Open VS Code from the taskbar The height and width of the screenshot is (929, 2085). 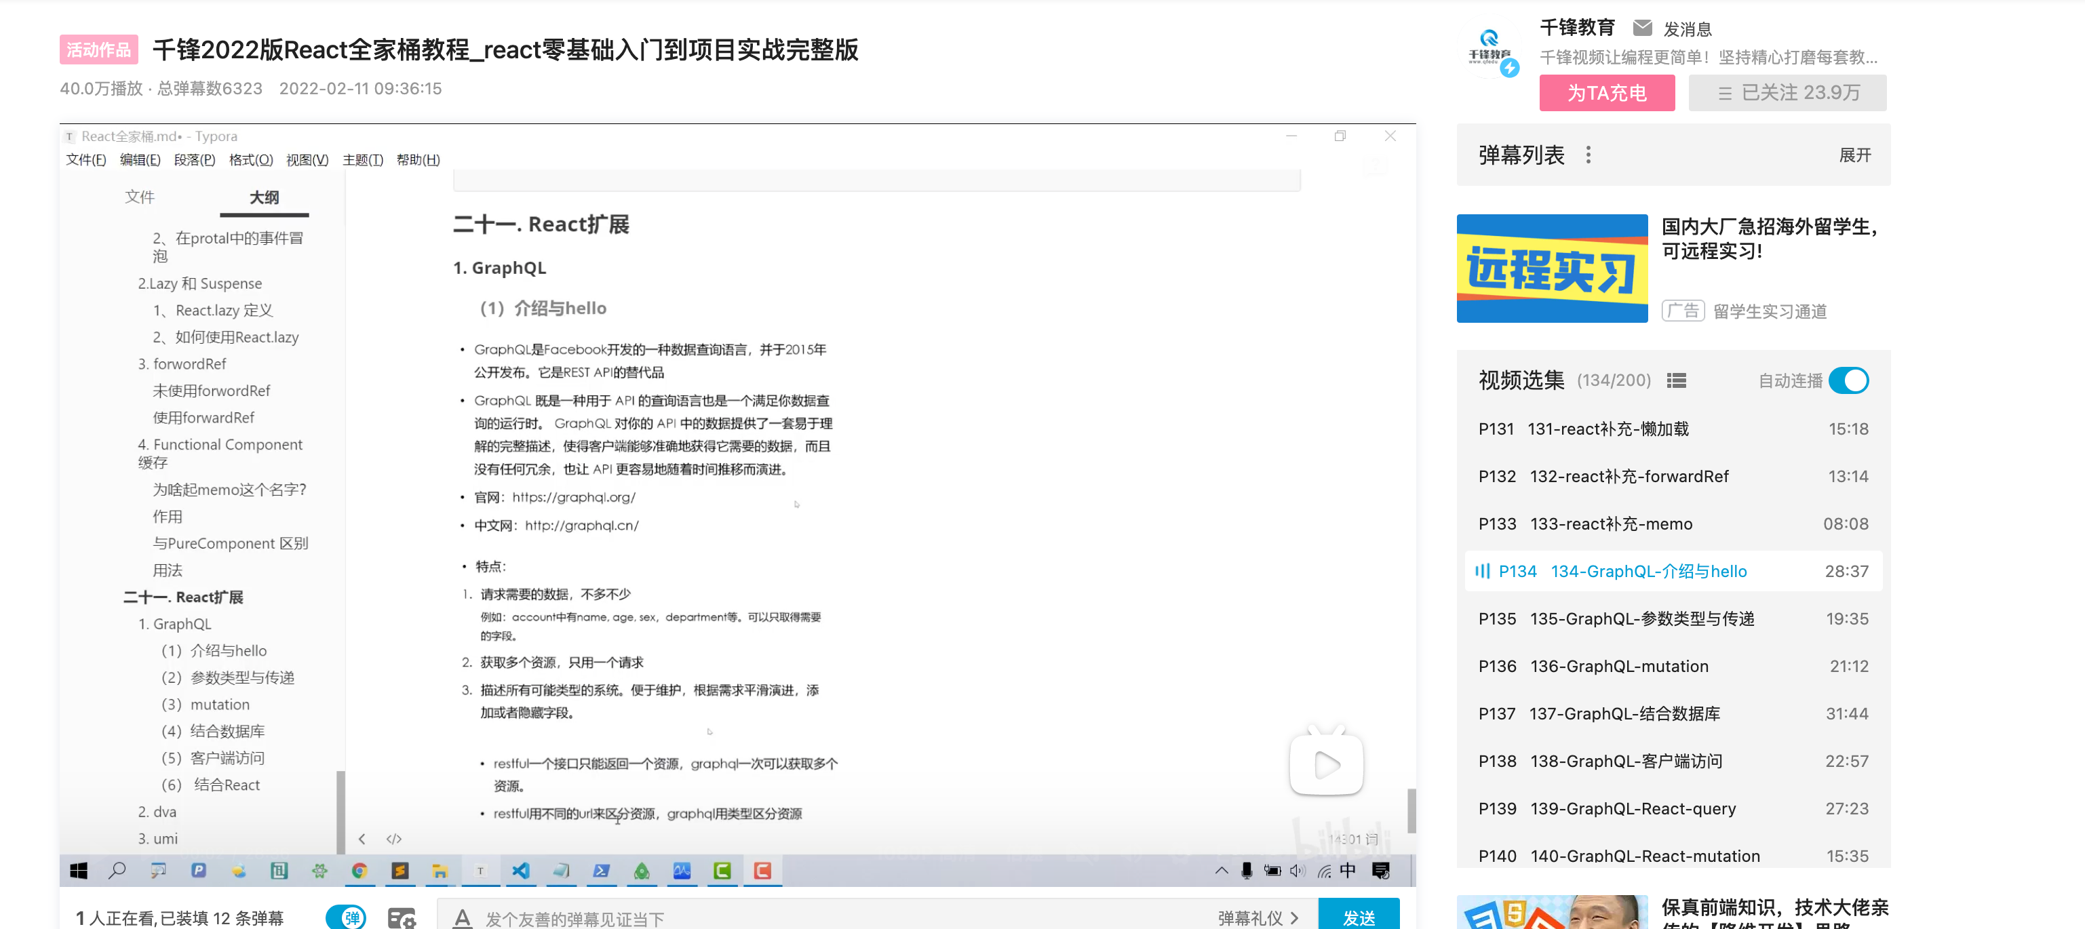point(520,871)
